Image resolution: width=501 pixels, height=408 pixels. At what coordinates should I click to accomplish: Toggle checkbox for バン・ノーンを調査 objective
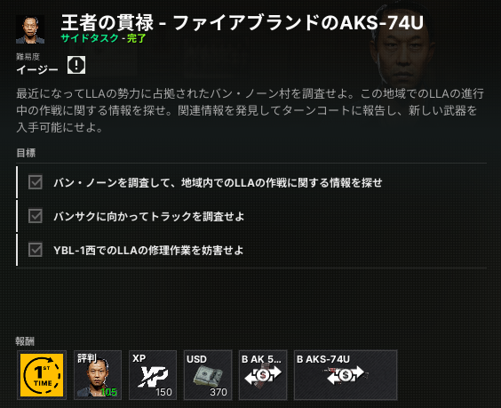pyautogui.click(x=36, y=182)
